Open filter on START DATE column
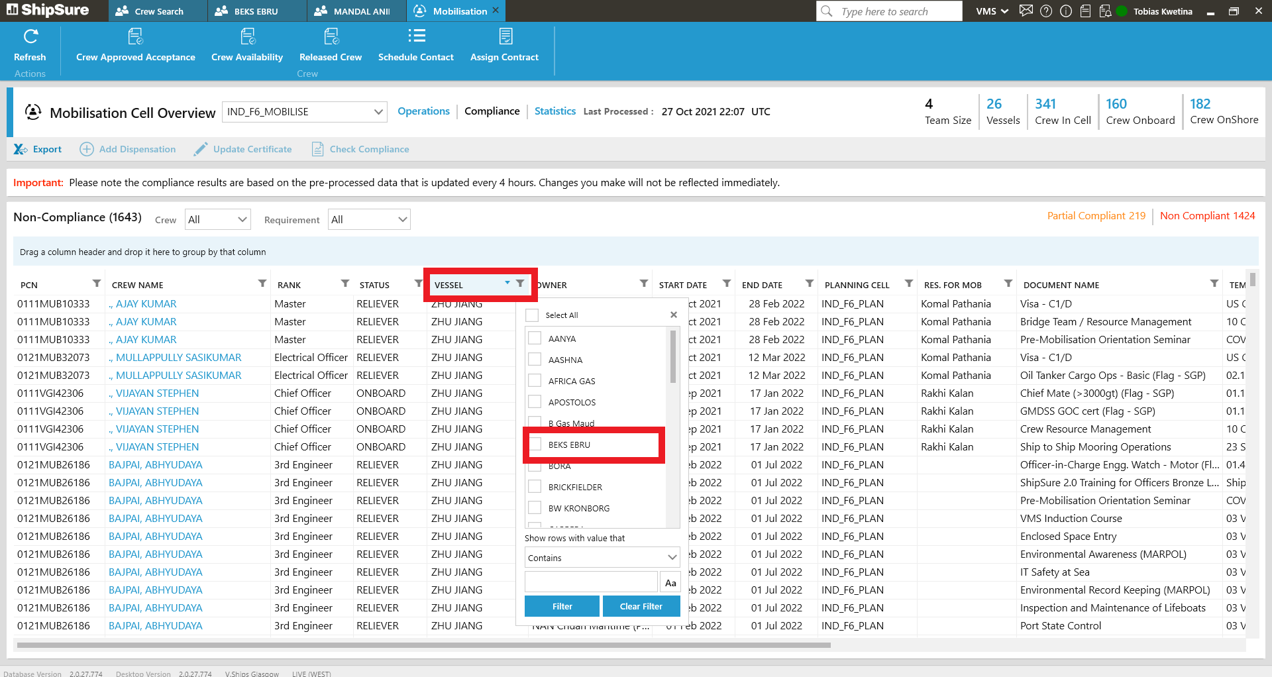Image resolution: width=1272 pixels, height=677 pixels. point(727,284)
